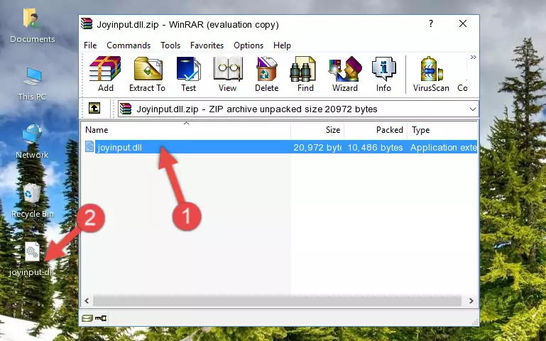Sort by the Size column header

tap(317, 129)
